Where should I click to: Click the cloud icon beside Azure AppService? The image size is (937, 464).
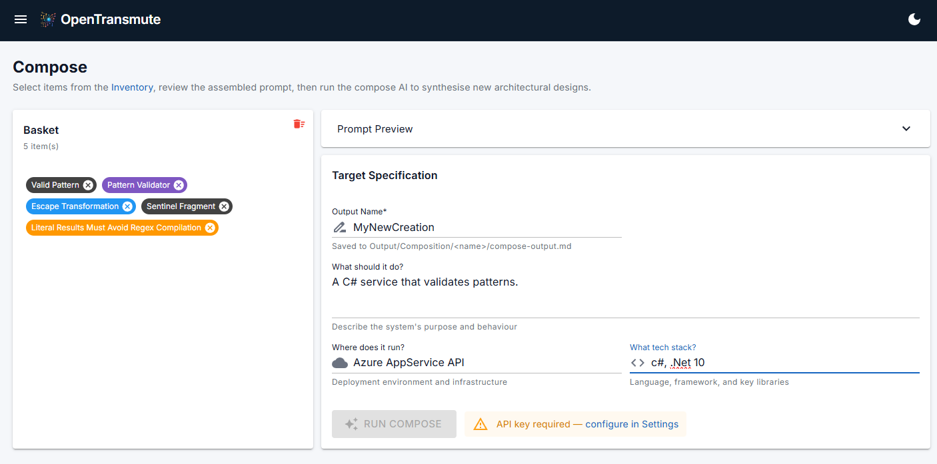pyautogui.click(x=340, y=363)
